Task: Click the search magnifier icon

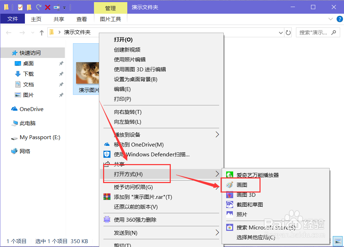Action: (334, 33)
